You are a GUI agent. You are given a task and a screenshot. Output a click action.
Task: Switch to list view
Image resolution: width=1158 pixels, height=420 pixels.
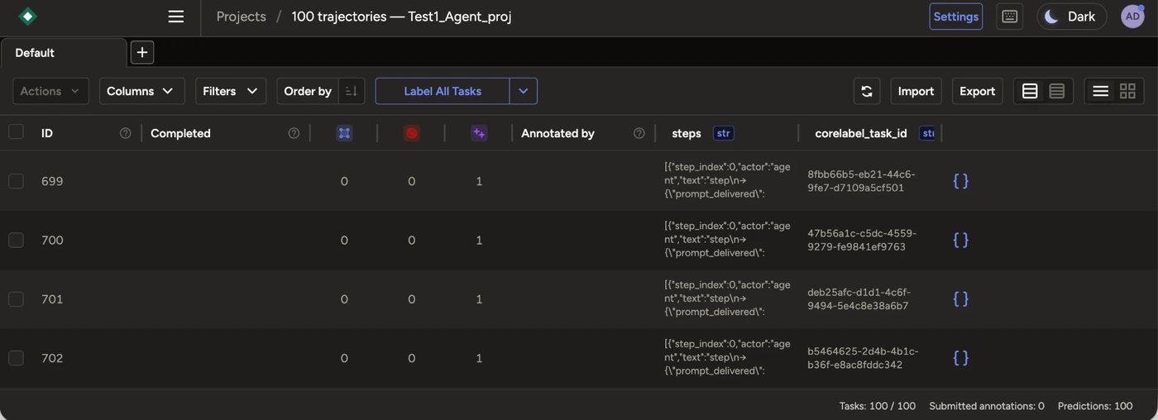[1100, 91]
